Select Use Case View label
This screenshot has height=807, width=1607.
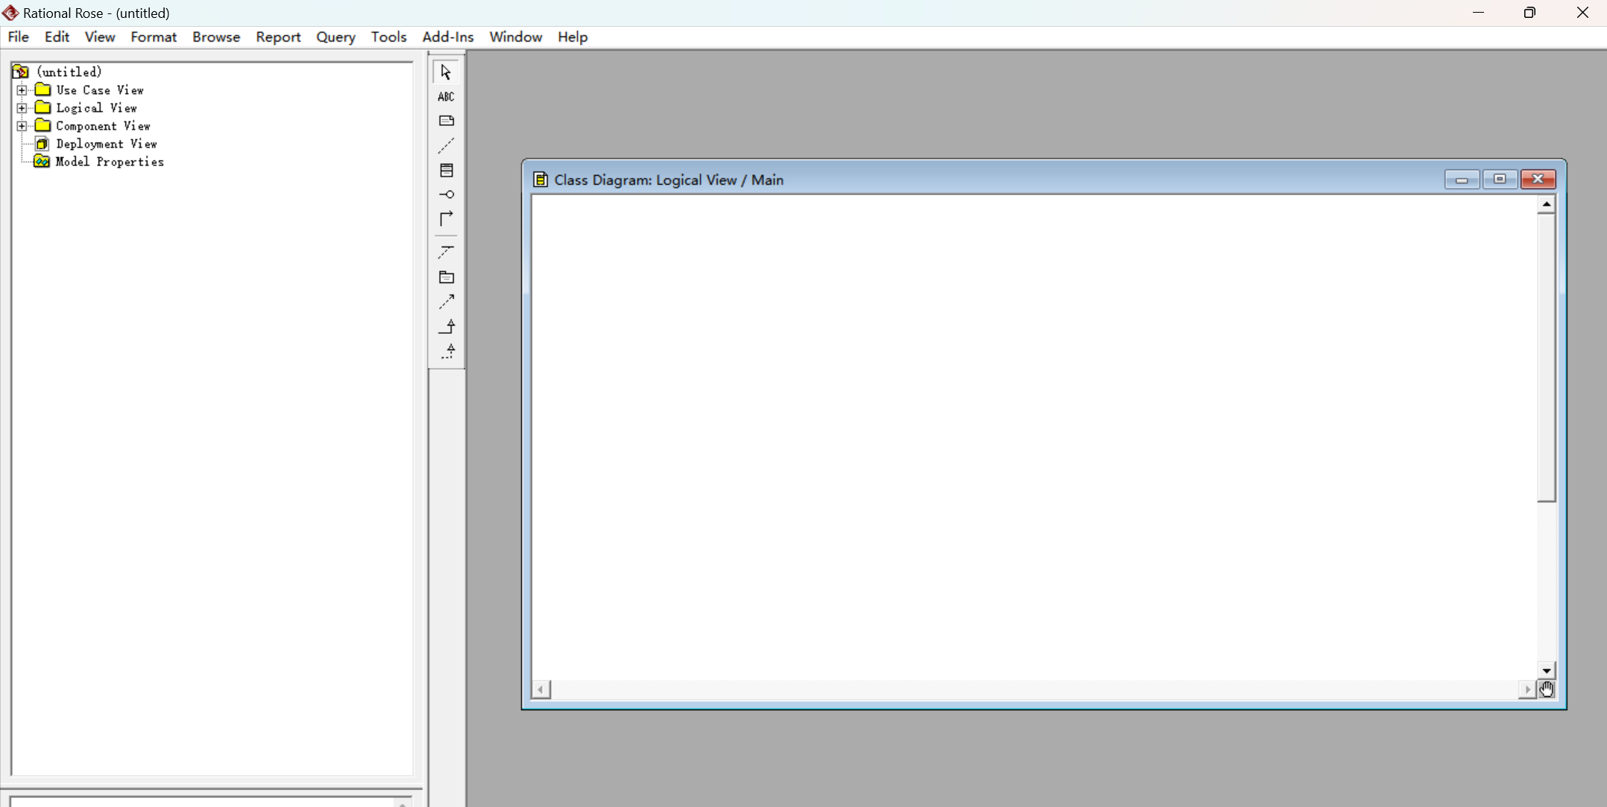(x=100, y=90)
